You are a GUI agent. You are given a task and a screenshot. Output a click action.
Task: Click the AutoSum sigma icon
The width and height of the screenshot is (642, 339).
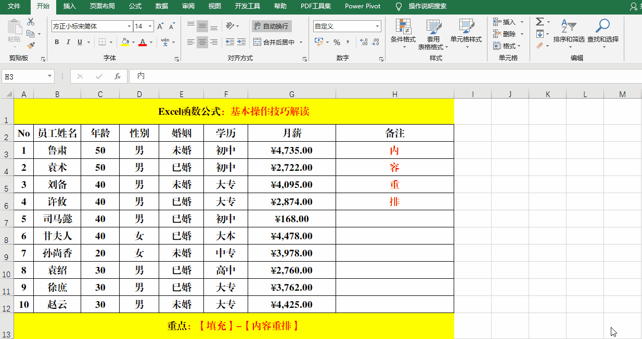(x=540, y=22)
